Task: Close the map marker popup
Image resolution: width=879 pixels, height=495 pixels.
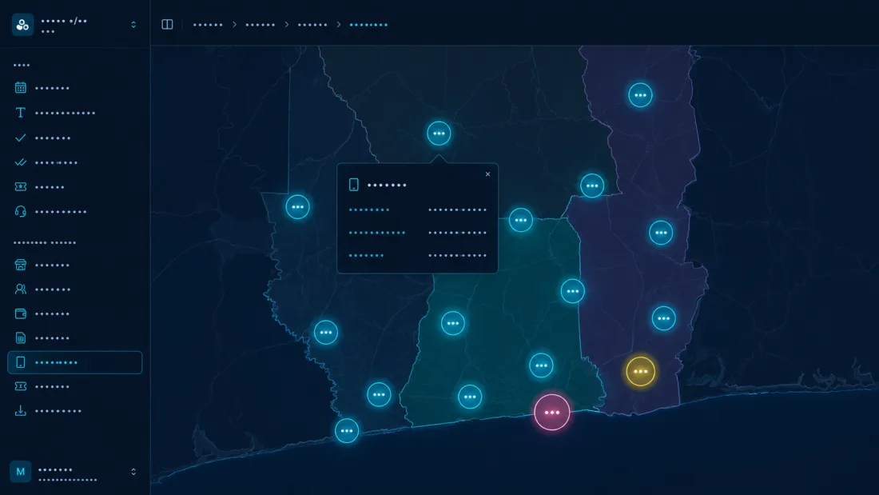Action: click(x=487, y=174)
